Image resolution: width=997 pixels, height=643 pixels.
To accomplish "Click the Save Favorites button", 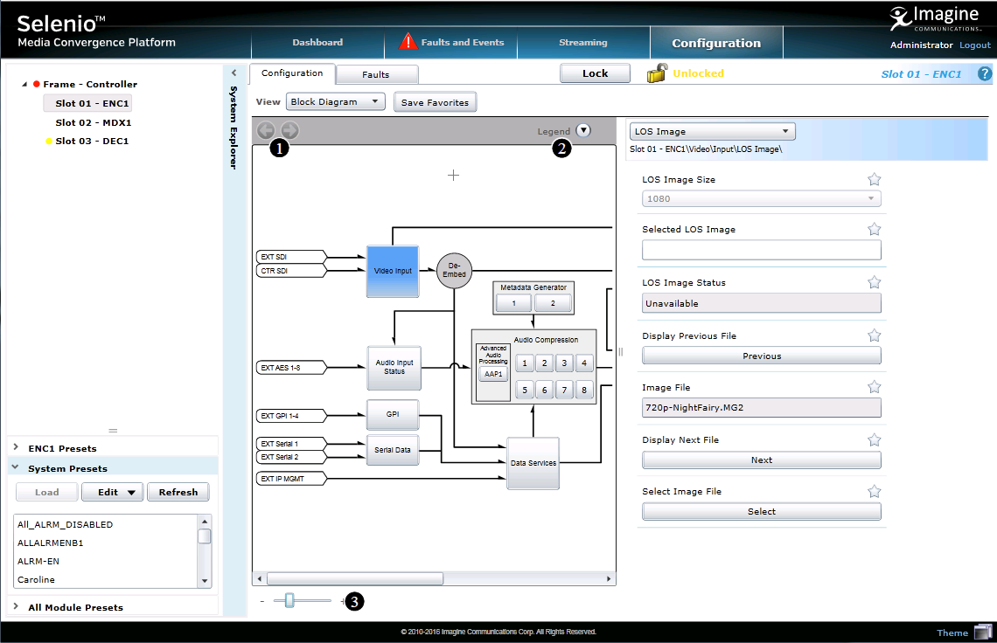I will (435, 102).
